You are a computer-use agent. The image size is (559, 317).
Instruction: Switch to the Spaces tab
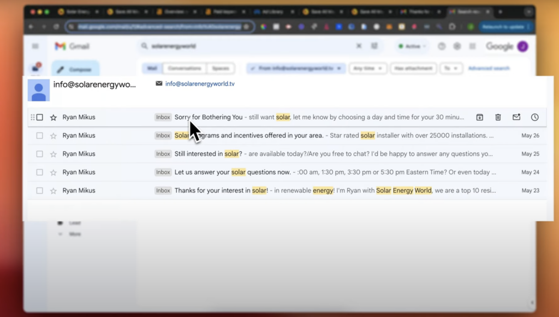221,69
